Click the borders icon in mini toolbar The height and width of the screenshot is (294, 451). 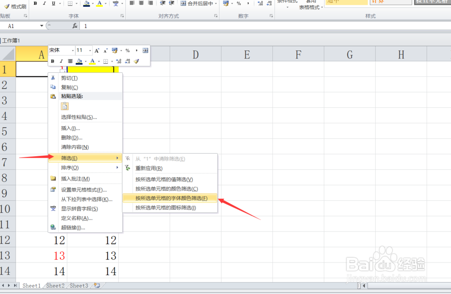pos(106,61)
